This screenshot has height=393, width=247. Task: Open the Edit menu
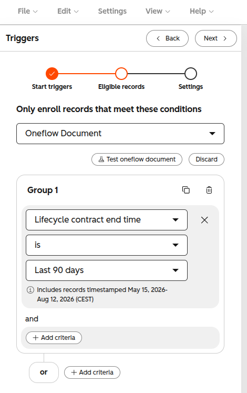click(x=68, y=11)
